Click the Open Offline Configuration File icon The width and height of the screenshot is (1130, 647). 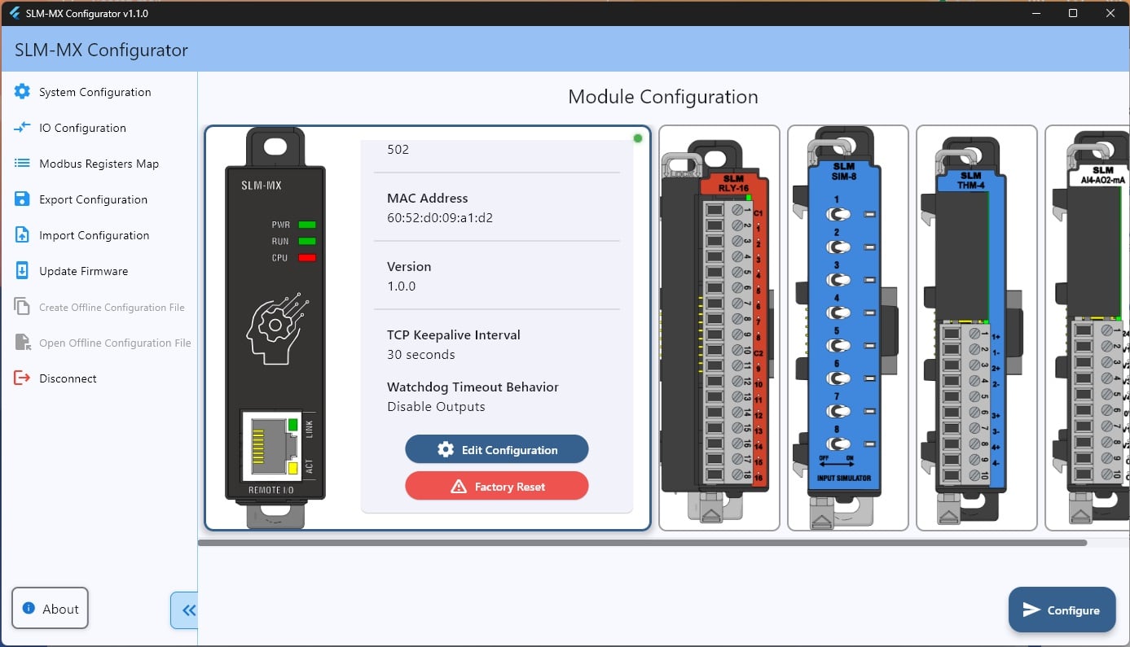coord(22,343)
